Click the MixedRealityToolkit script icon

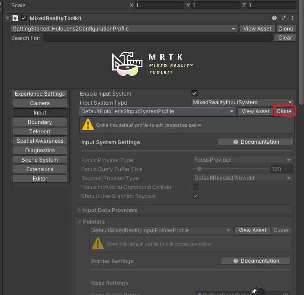(15, 18)
